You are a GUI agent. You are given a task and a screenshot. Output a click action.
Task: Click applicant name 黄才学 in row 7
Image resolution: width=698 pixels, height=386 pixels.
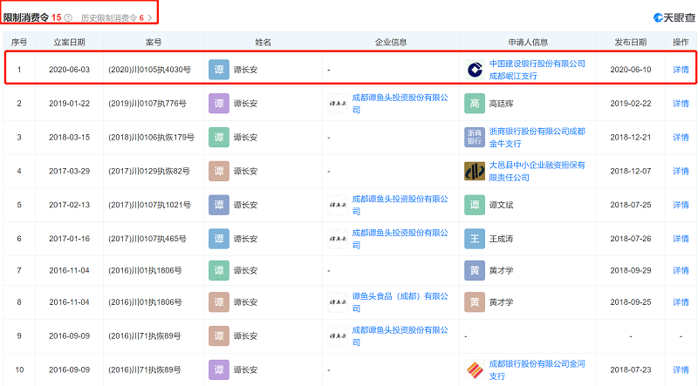point(503,271)
